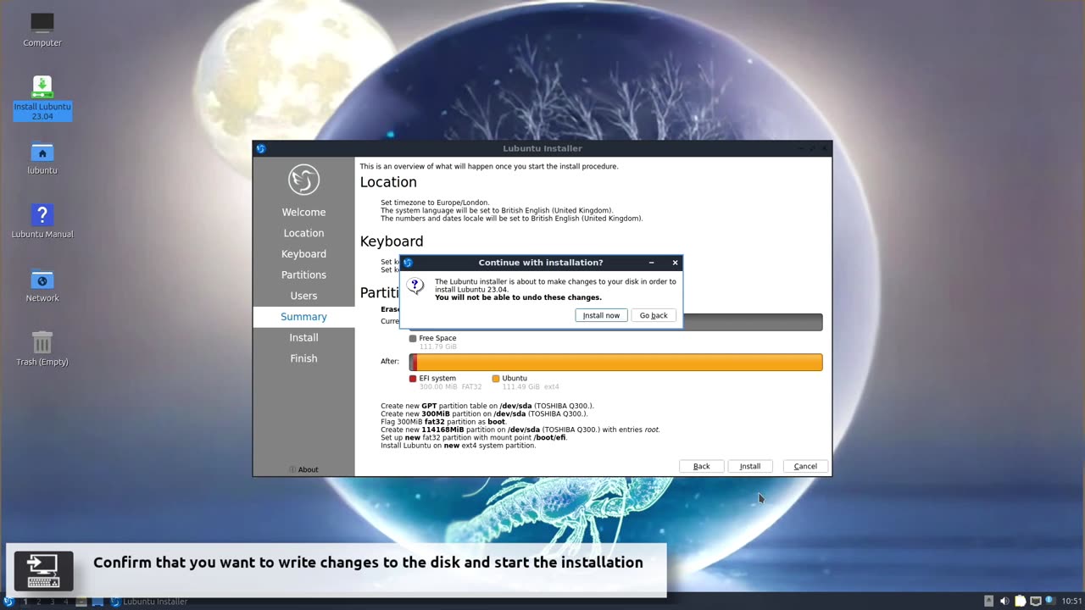
Task: Click the dialog's title bar Lubuntu icon
Action: [x=408, y=263]
